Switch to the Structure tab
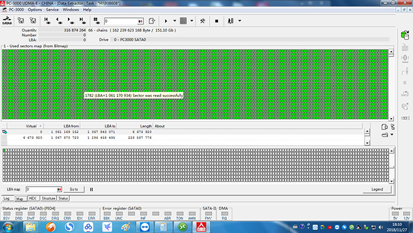 pos(48,198)
